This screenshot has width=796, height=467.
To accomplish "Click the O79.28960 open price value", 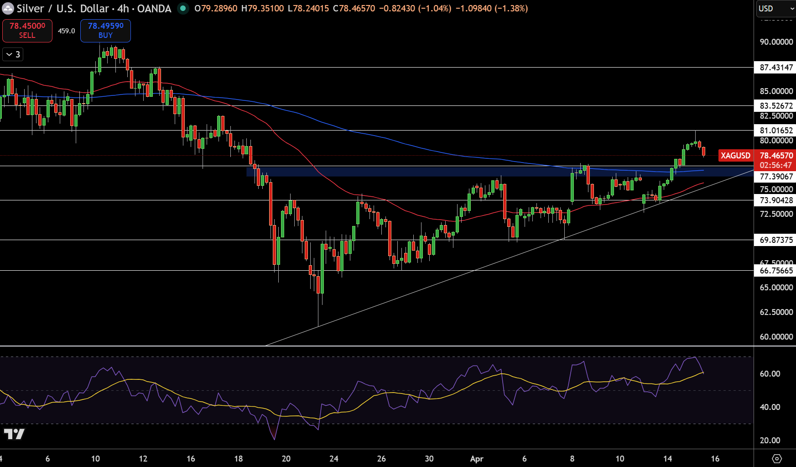I will [216, 8].
